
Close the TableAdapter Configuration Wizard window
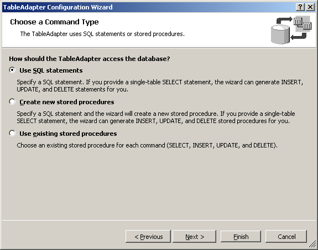point(310,7)
